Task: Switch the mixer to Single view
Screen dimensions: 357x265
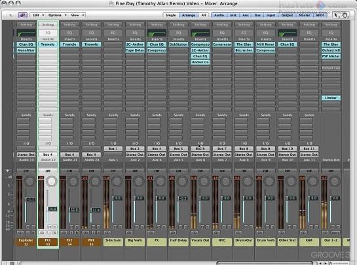Action: 171,15
